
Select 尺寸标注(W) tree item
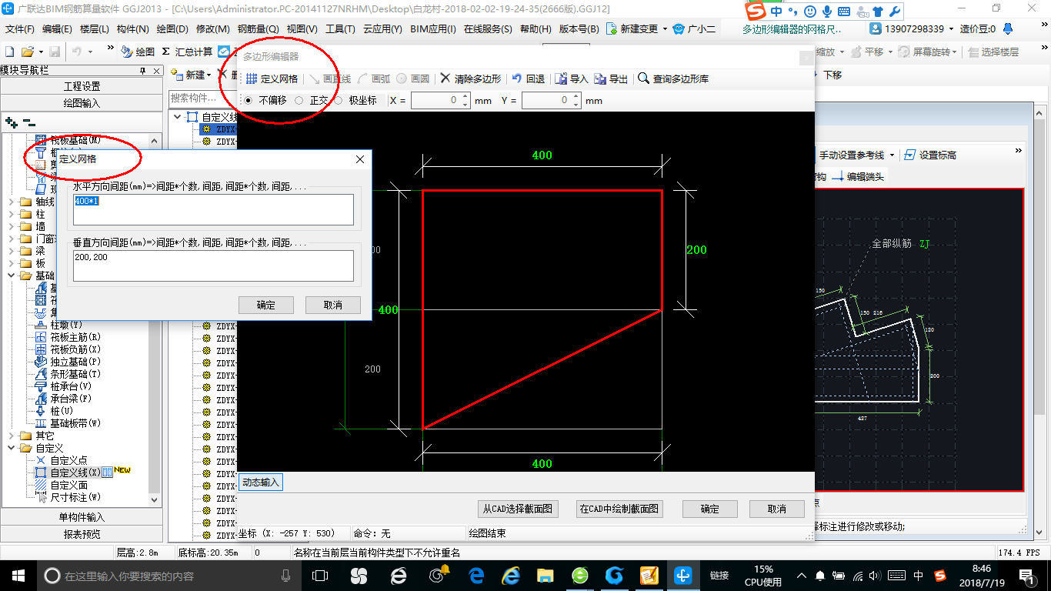(75, 497)
